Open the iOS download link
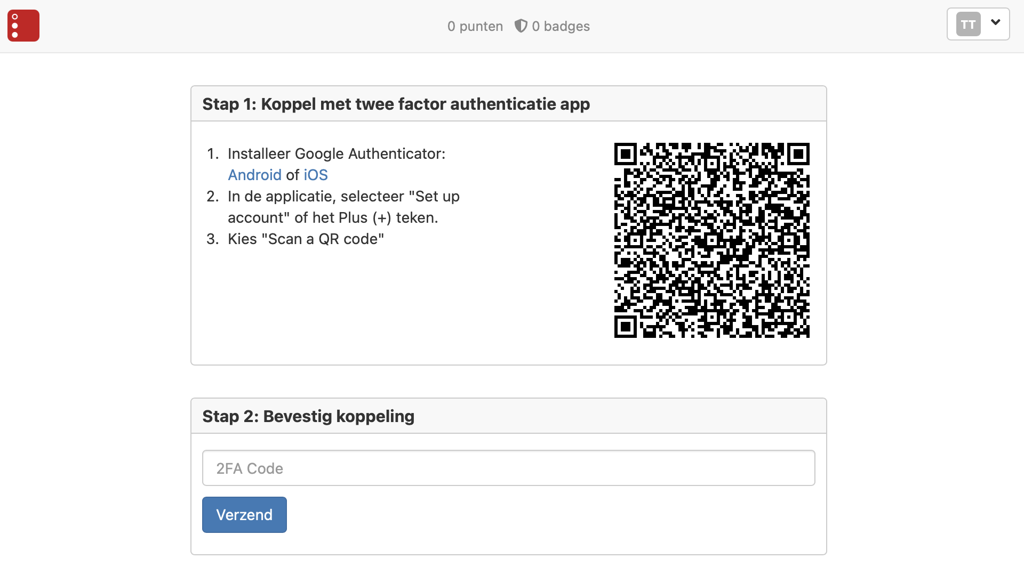 click(x=316, y=175)
